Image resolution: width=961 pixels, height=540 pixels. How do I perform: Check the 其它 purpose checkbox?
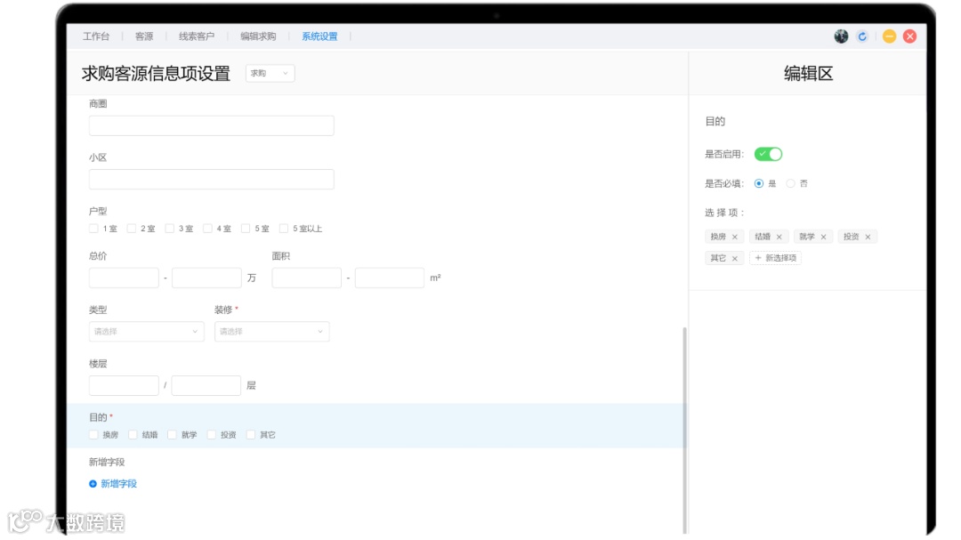(251, 434)
